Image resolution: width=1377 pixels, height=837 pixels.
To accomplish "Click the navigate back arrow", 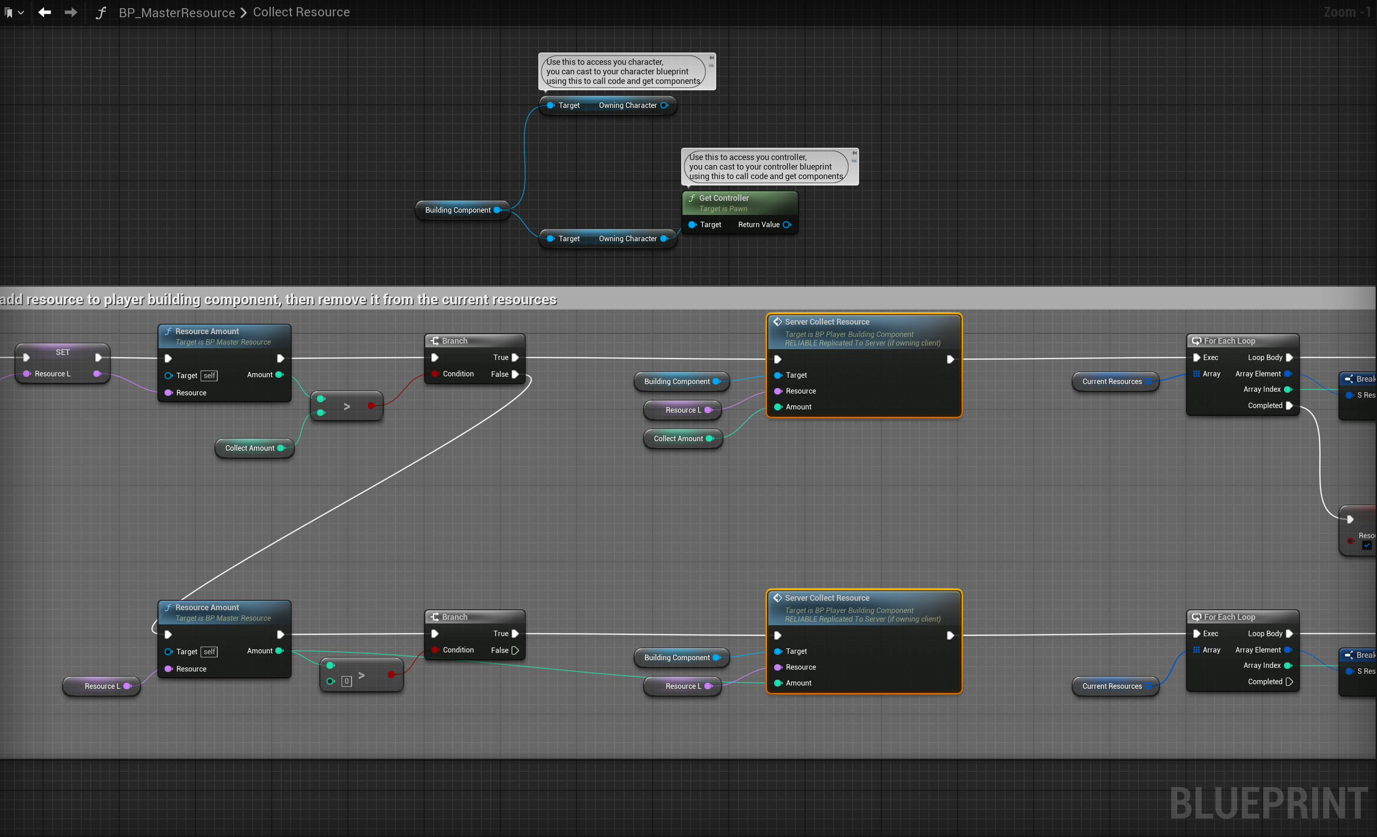I will (45, 12).
